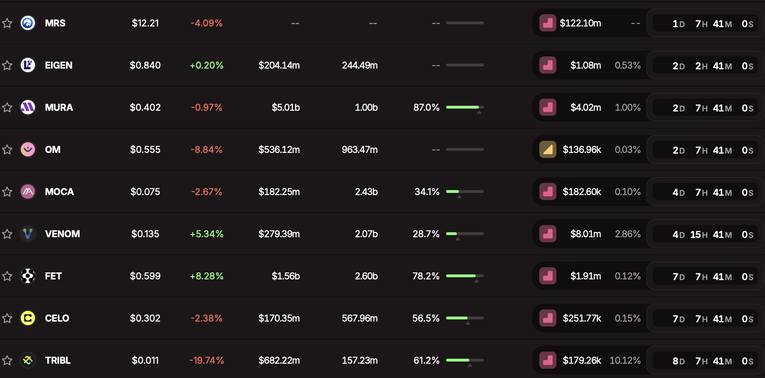Click the OM pink logo icon
765x378 pixels.
(28, 150)
